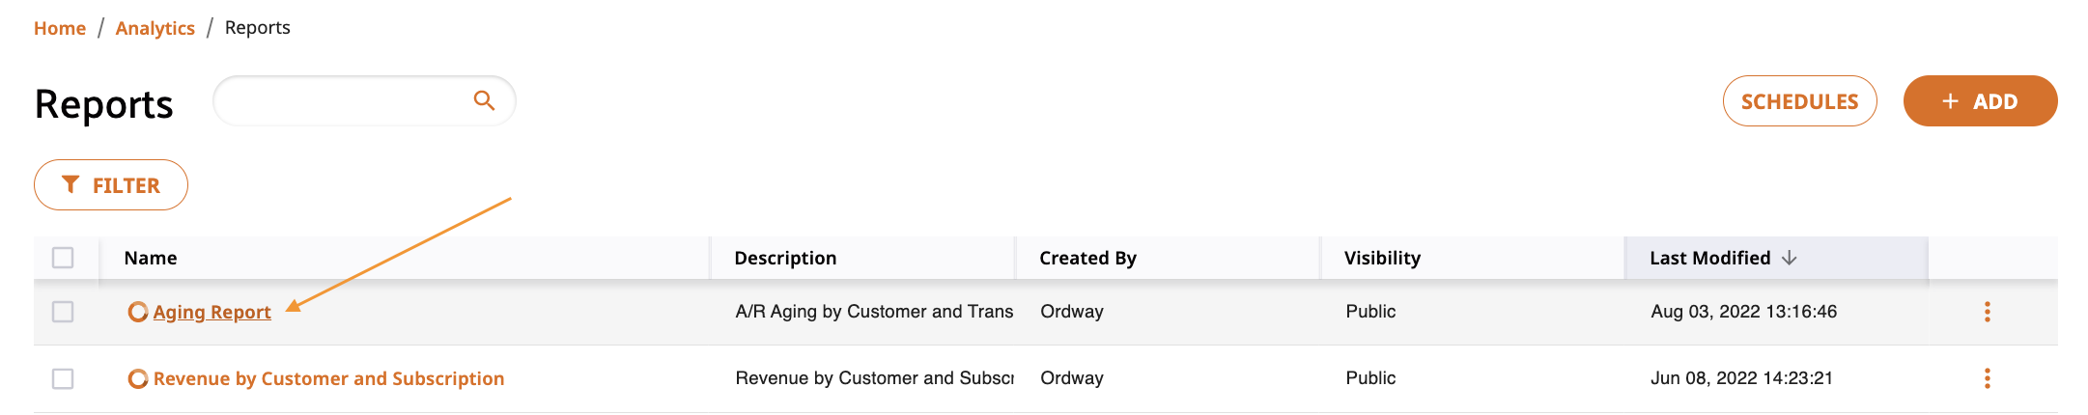Click the plus icon in Add button
This screenshot has height=415, width=2088.
pos(1950,101)
